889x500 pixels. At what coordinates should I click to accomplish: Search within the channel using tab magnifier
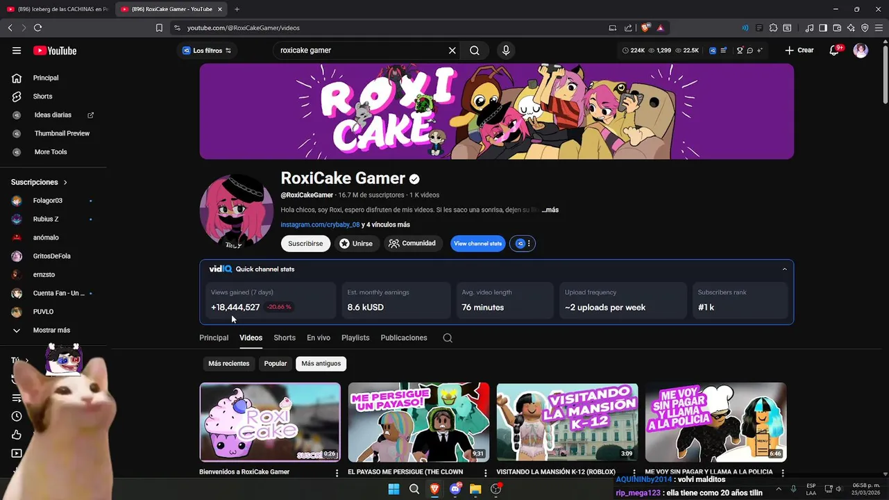click(448, 338)
